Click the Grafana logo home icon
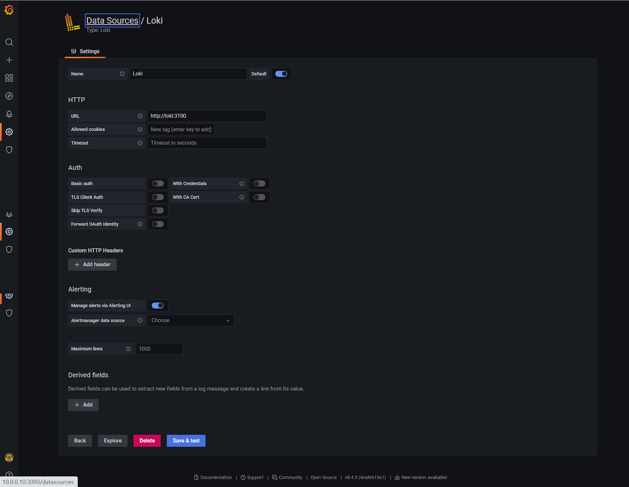The height and width of the screenshot is (487, 629). (9, 10)
